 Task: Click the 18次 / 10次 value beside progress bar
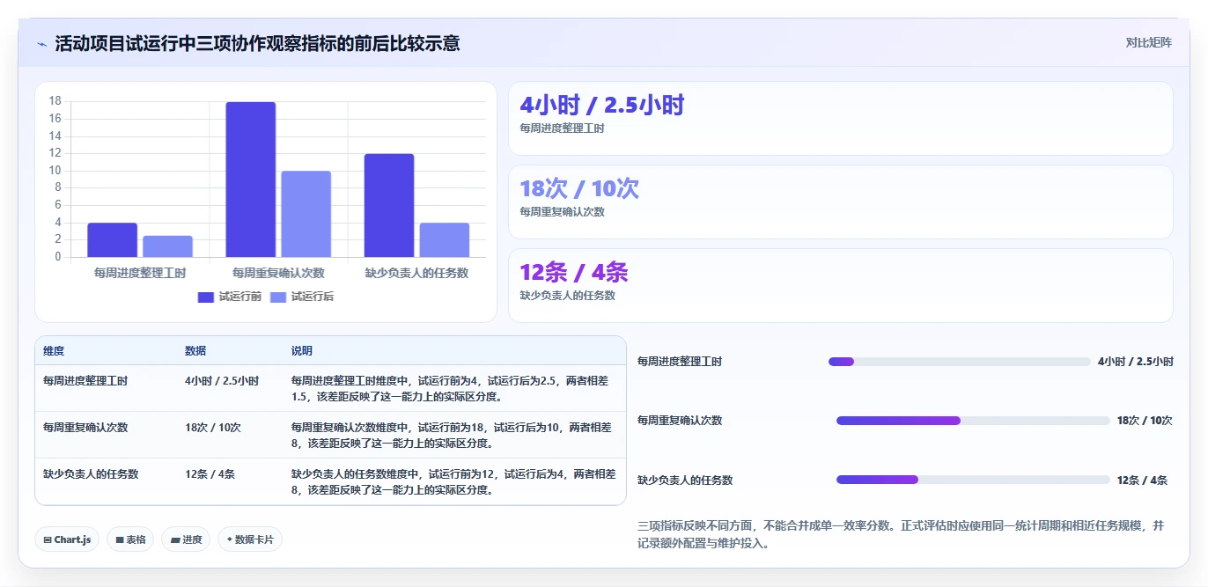[x=1145, y=421]
